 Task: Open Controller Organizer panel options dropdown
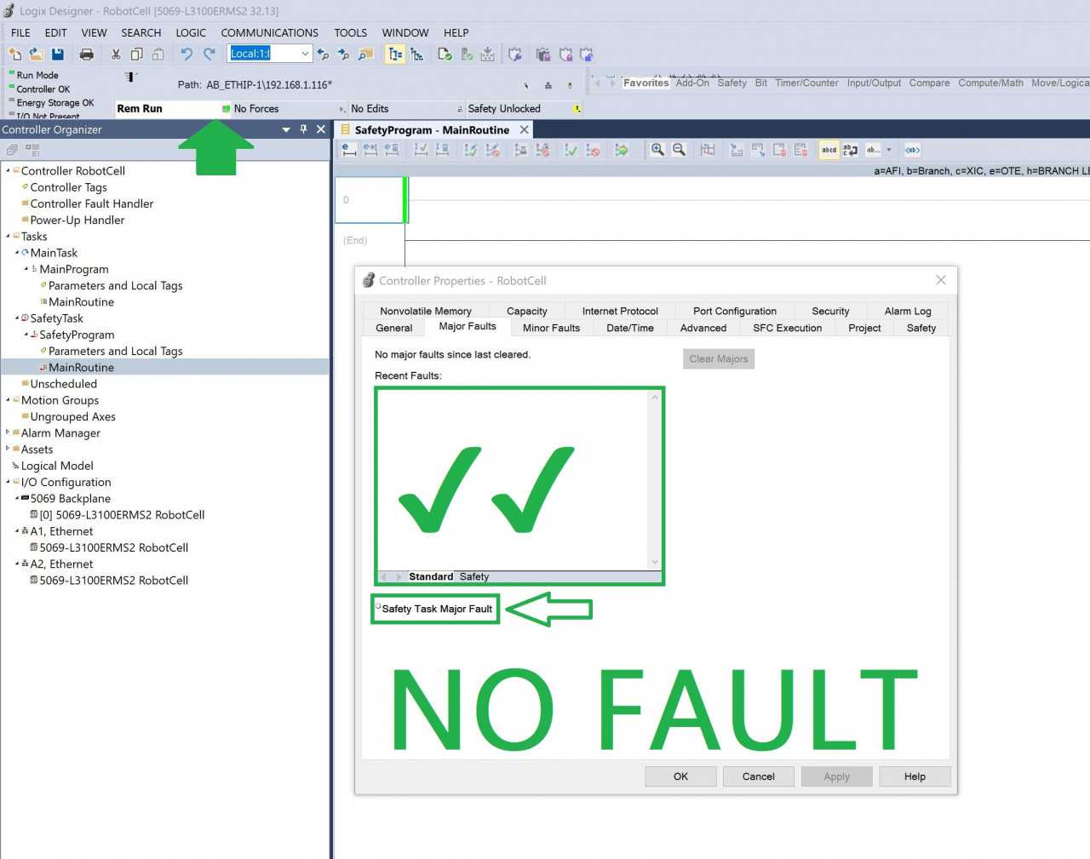click(x=286, y=129)
